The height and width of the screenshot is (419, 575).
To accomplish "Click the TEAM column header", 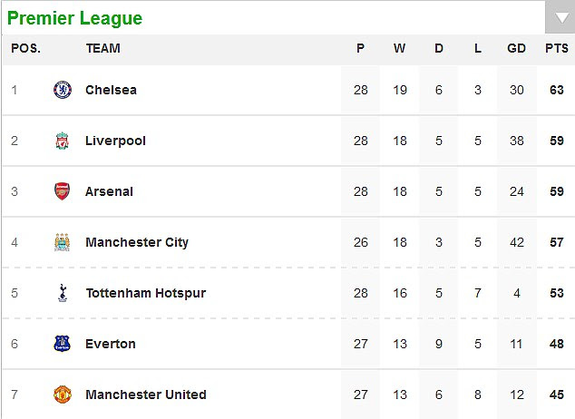I will tap(103, 48).
